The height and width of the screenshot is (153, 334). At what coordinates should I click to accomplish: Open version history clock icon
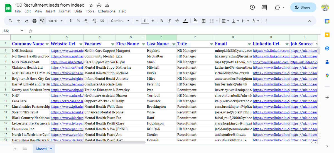click(252, 7)
